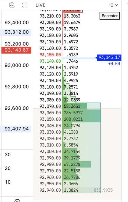Click the 93,145.17 mid price marker

[x=109, y=57]
